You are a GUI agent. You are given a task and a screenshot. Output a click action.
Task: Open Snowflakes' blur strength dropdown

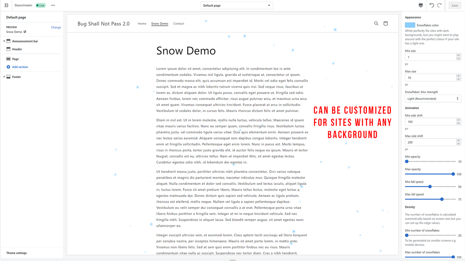(433, 99)
